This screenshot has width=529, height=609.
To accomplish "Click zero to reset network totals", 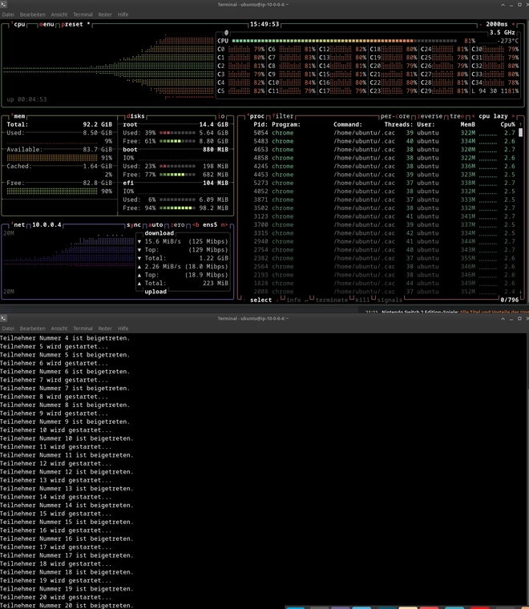I will 177,225.
